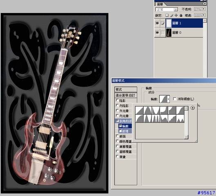Select the Cone single-hump contour preset
Viewport: 216px width, 196px height.
click(147, 110)
